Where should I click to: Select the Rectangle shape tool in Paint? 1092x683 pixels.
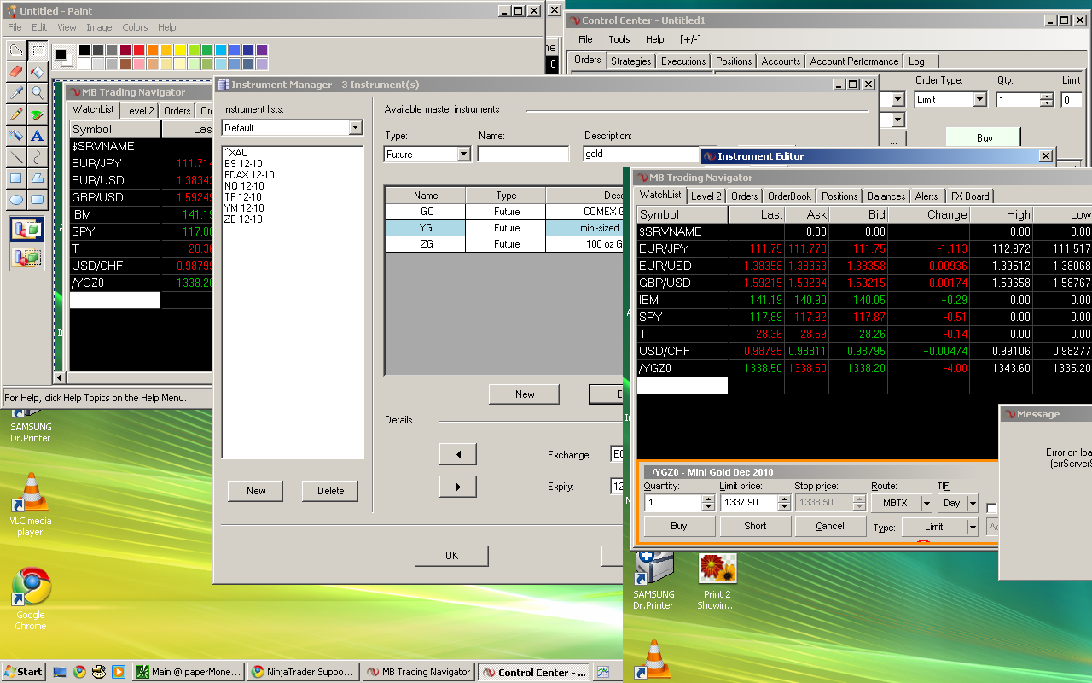15,178
